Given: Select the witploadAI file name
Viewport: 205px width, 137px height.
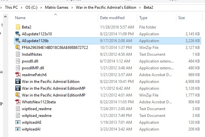Looking at the screenshot, I should click(31, 129).
